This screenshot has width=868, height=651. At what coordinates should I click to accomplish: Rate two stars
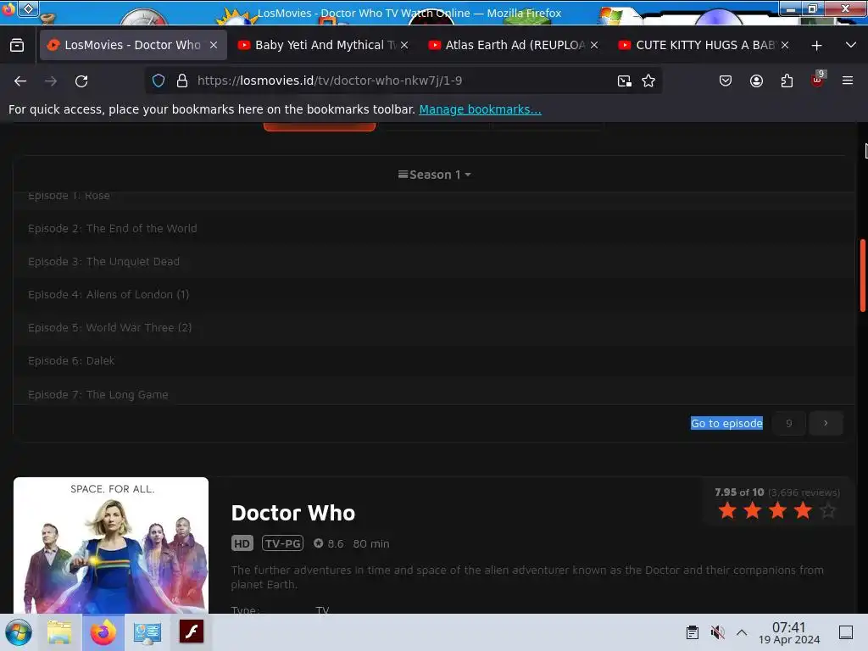pyautogui.click(x=753, y=510)
